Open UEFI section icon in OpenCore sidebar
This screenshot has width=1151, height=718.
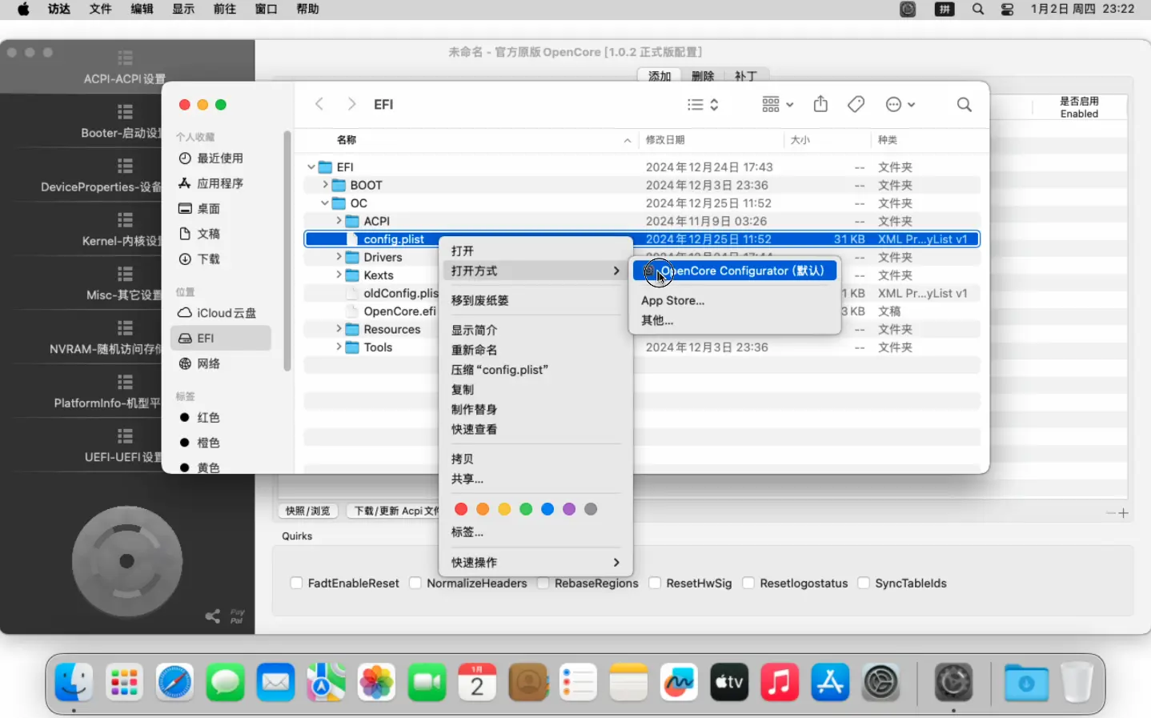pos(125,435)
